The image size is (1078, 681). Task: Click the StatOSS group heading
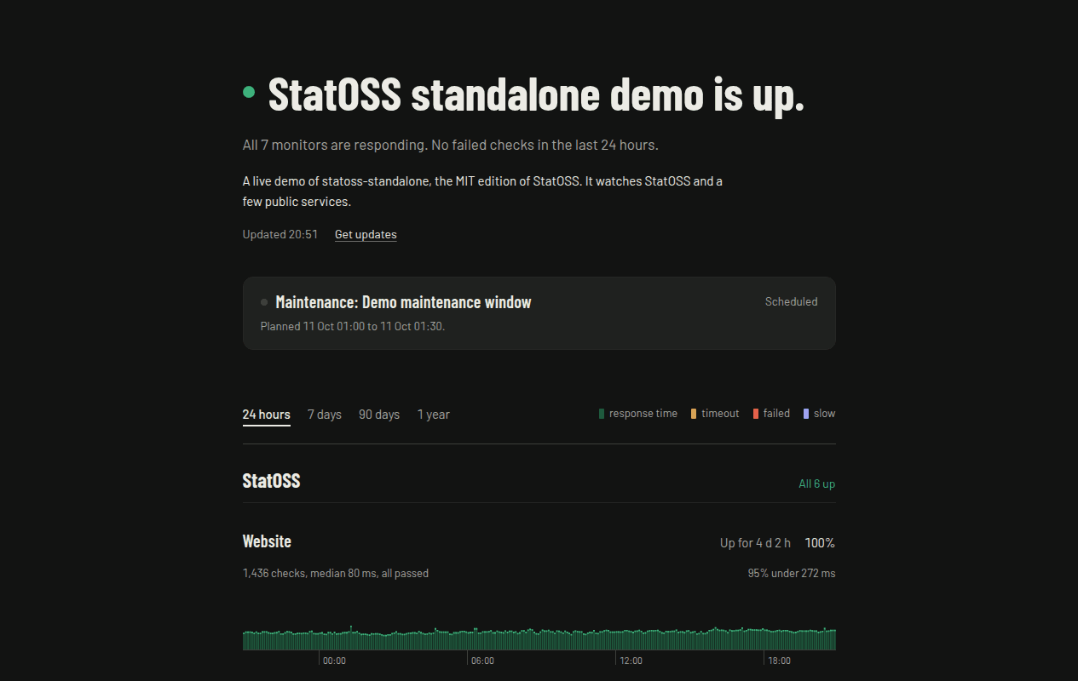click(x=271, y=481)
